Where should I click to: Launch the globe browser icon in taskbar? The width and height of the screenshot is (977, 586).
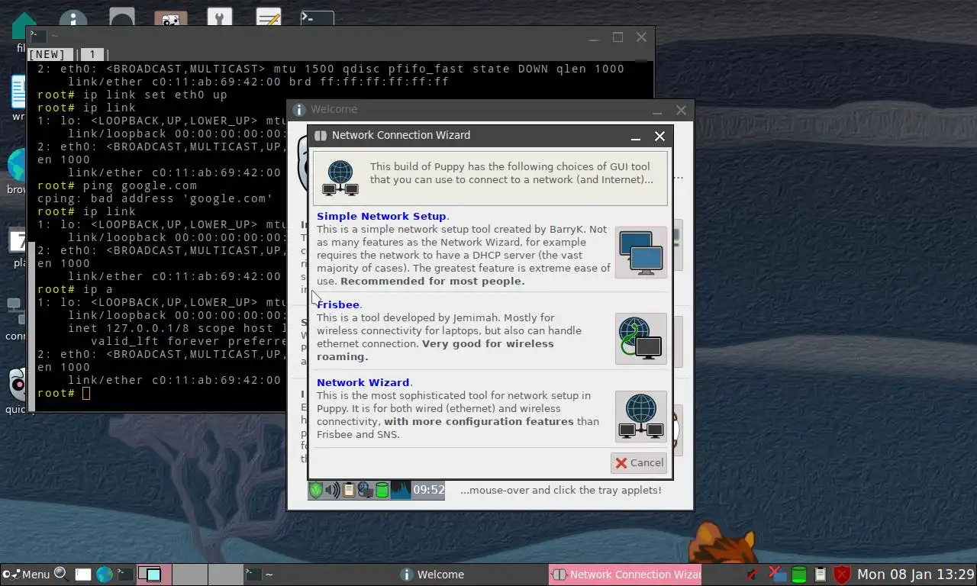coord(105,575)
